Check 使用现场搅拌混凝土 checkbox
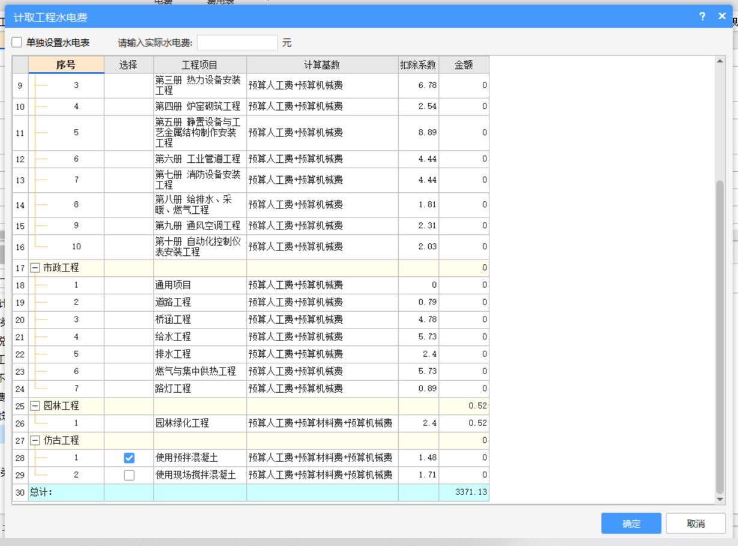 pos(129,476)
